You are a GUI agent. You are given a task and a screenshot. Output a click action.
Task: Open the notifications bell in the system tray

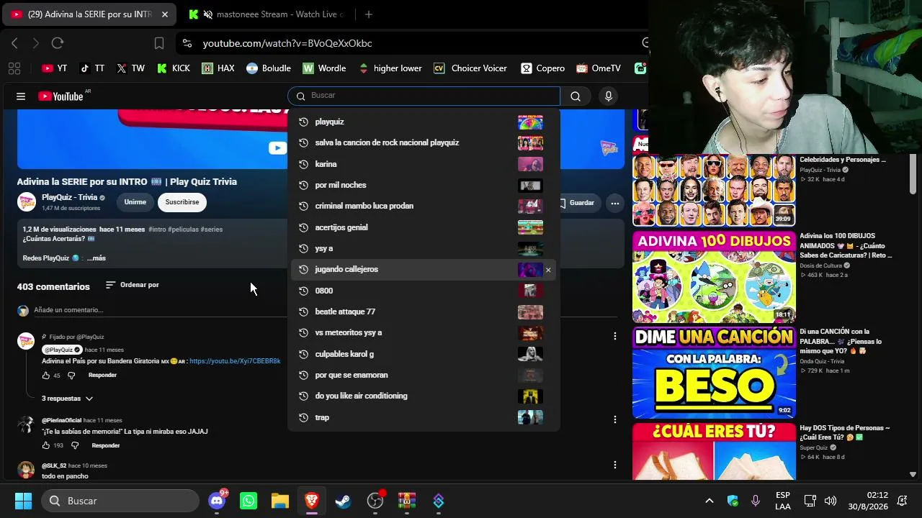point(902,501)
